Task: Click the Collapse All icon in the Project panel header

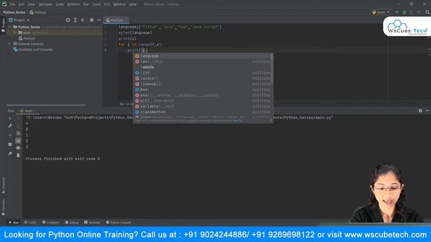Action: tap(82, 20)
